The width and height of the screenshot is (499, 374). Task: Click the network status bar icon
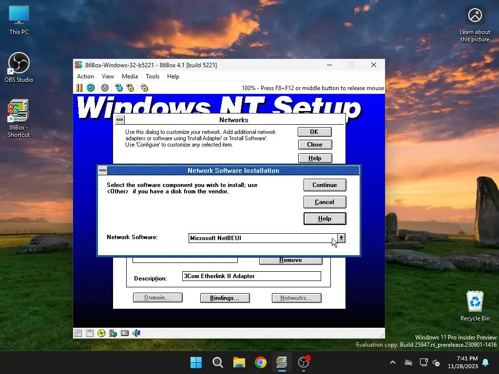[113, 333]
